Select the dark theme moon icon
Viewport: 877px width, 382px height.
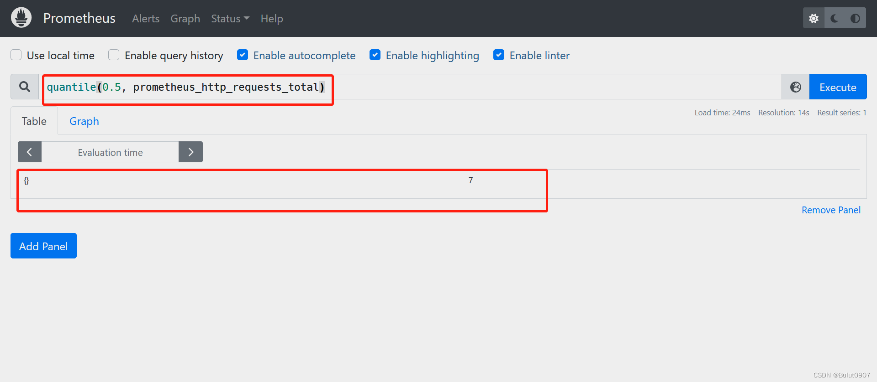(835, 18)
